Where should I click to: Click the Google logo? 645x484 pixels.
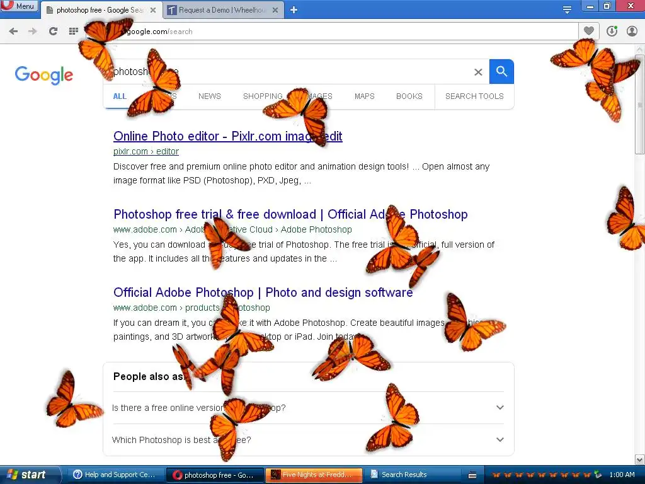(x=44, y=74)
